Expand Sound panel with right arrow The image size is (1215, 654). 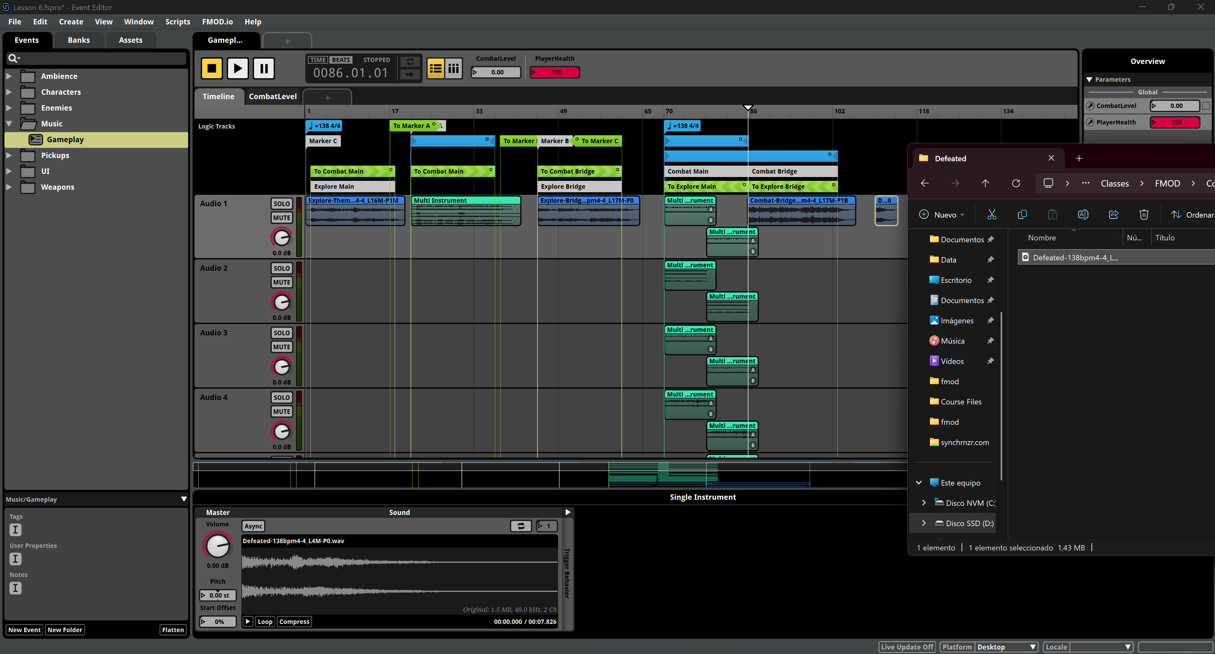pos(568,512)
